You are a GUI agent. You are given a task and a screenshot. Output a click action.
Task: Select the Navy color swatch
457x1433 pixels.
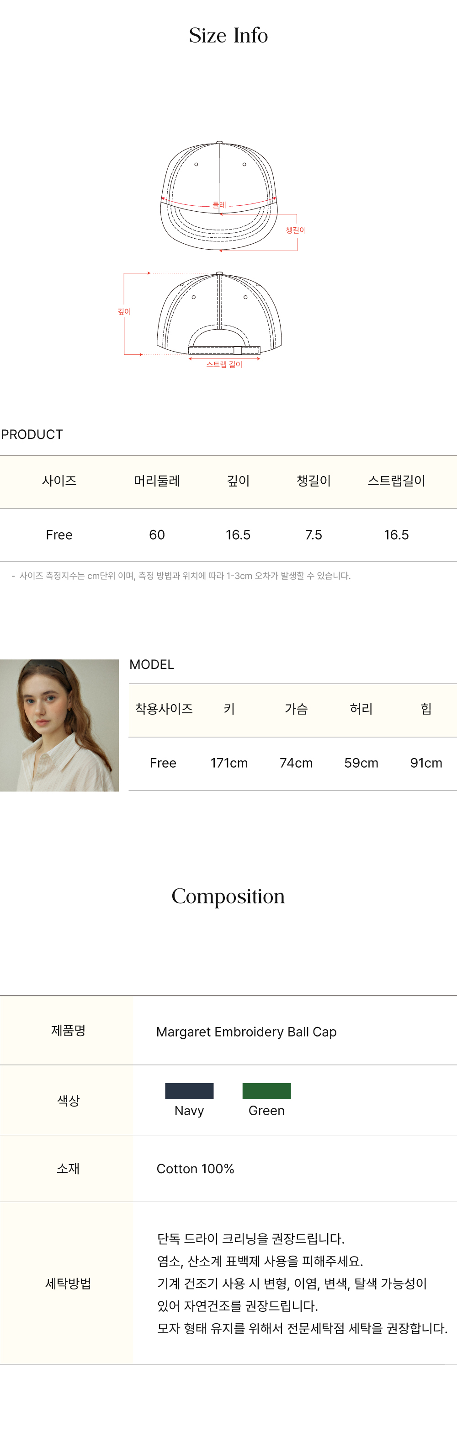[x=189, y=1091]
